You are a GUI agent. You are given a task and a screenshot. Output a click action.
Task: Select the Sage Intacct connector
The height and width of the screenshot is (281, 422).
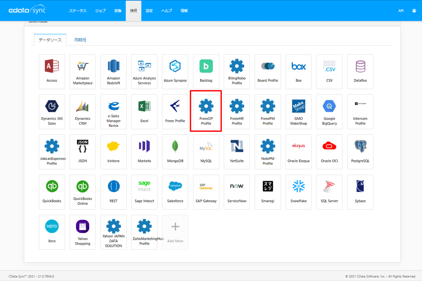[x=144, y=192]
